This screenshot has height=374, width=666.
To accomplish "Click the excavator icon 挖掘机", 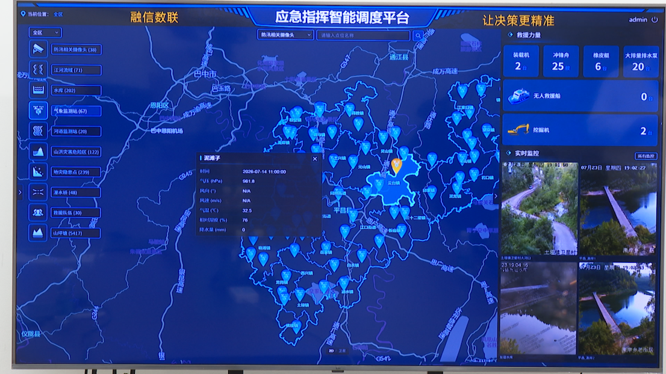I will pyautogui.click(x=518, y=129).
